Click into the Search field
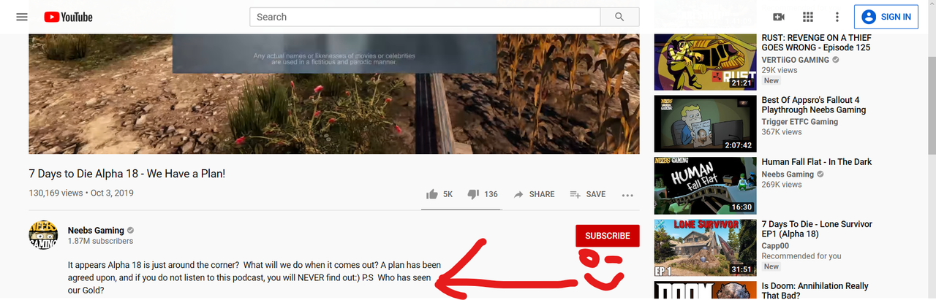This screenshot has width=936, height=300. tap(425, 17)
